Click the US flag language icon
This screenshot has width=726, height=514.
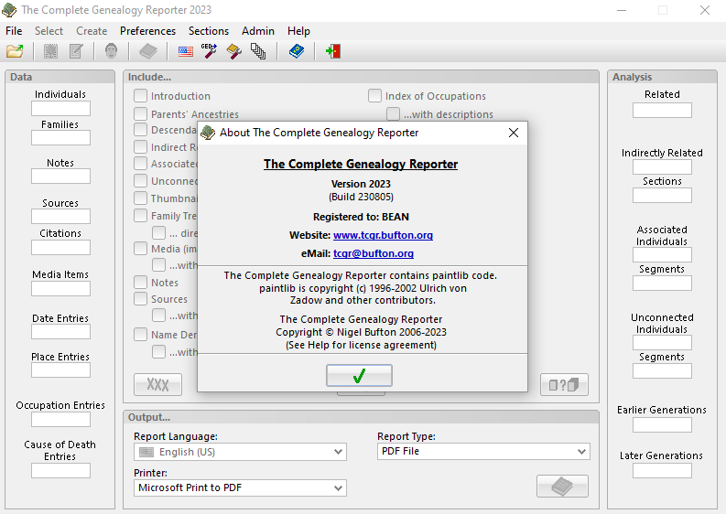[x=186, y=51]
